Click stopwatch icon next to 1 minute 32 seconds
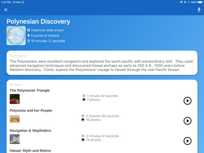Viewport: 204px width, 153px height. pyautogui.click(x=84, y=96)
